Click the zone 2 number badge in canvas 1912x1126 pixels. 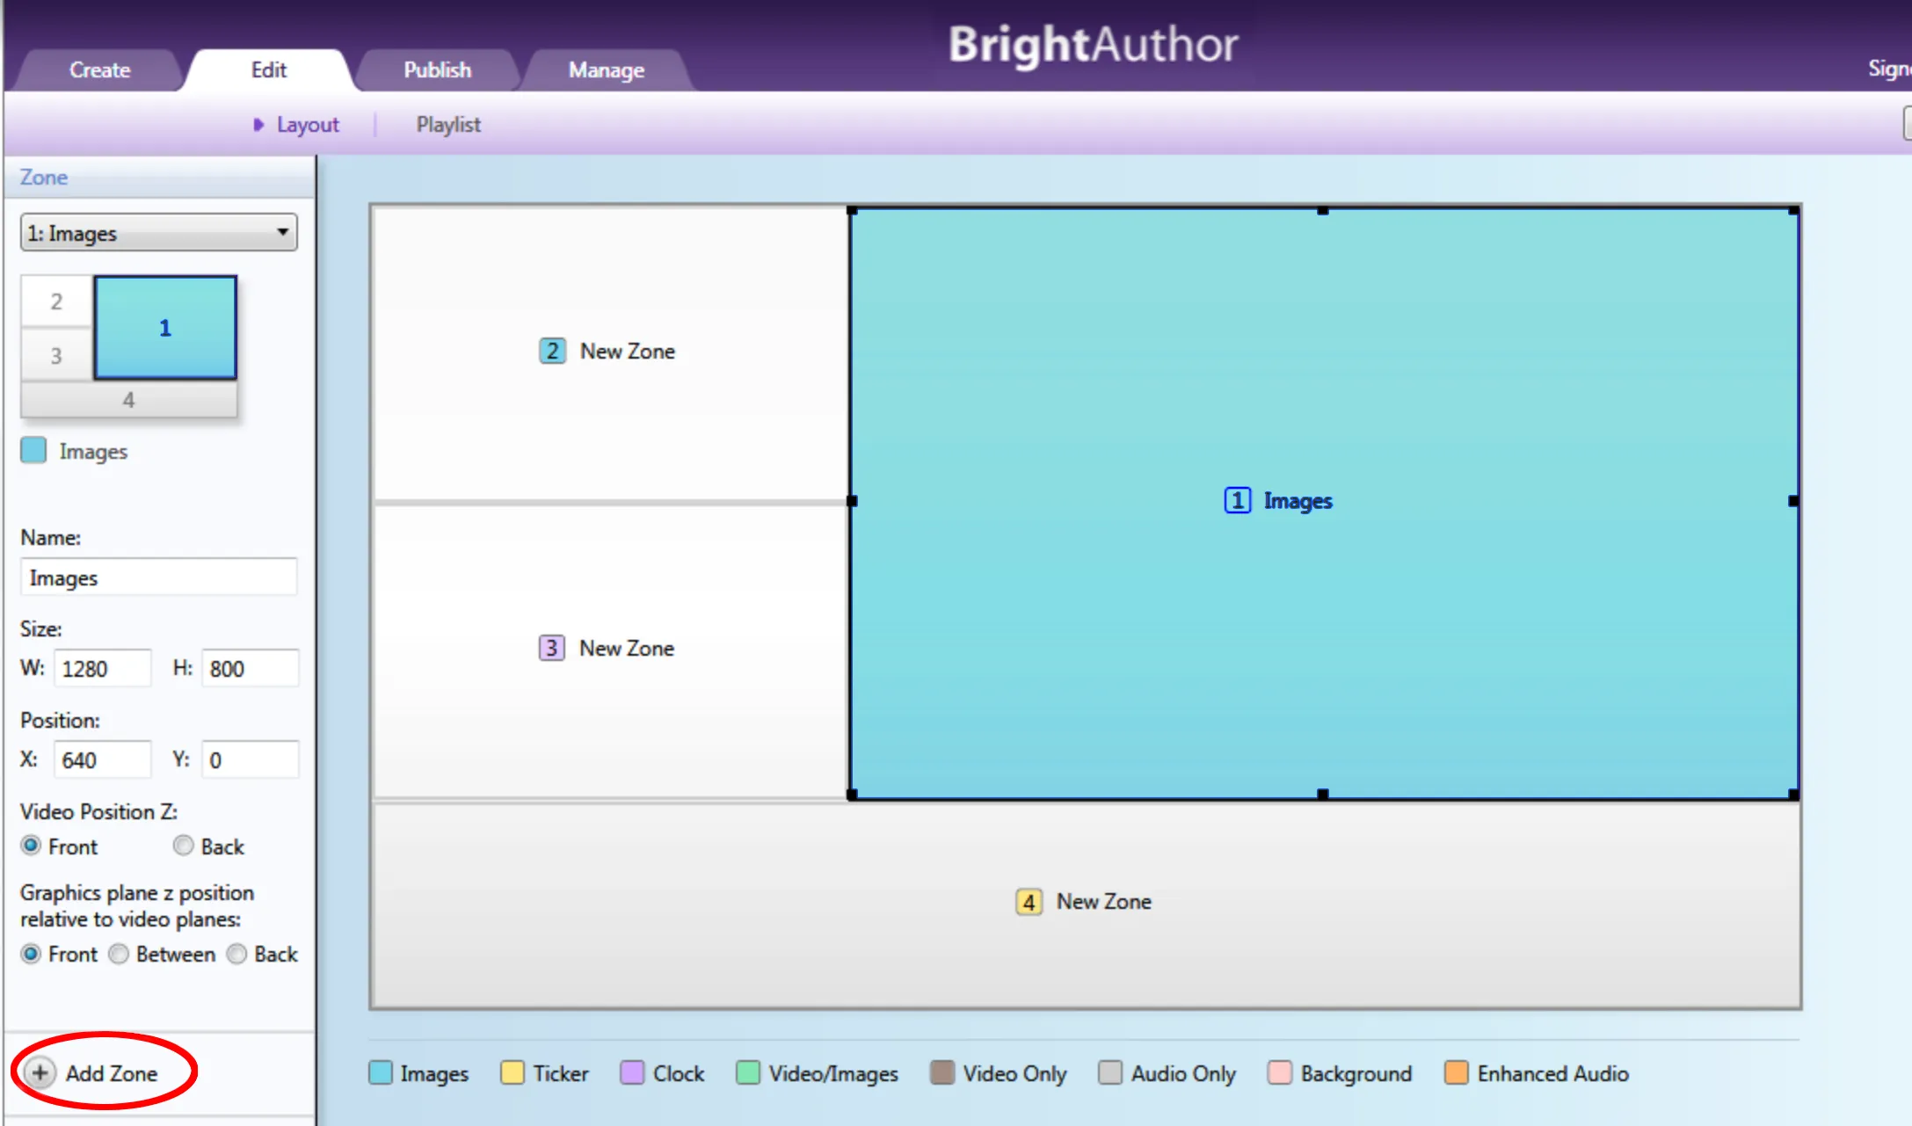552,351
